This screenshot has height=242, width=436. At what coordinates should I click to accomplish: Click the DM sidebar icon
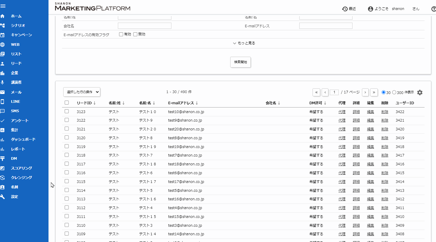[x=2, y=159]
